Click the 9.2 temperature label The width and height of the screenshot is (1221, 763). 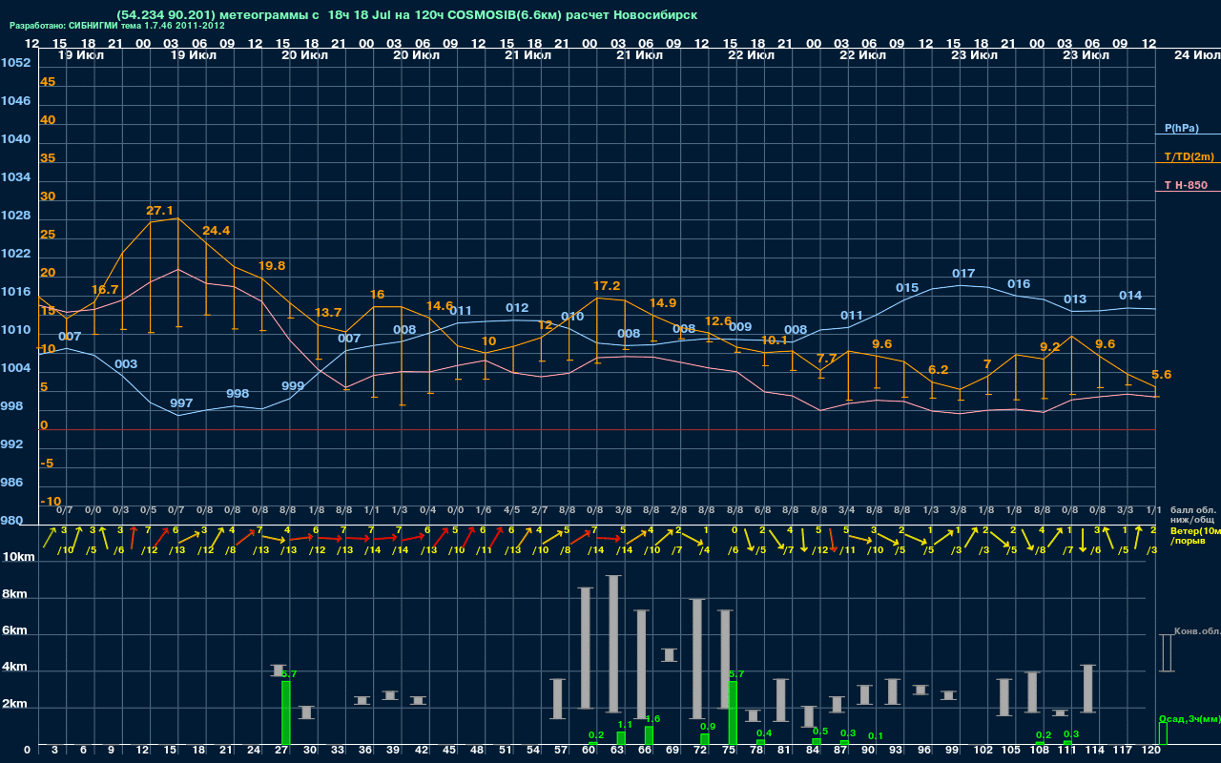1049,347
